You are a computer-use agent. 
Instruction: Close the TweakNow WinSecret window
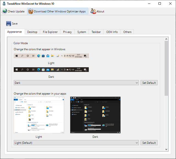coord(170,4)
